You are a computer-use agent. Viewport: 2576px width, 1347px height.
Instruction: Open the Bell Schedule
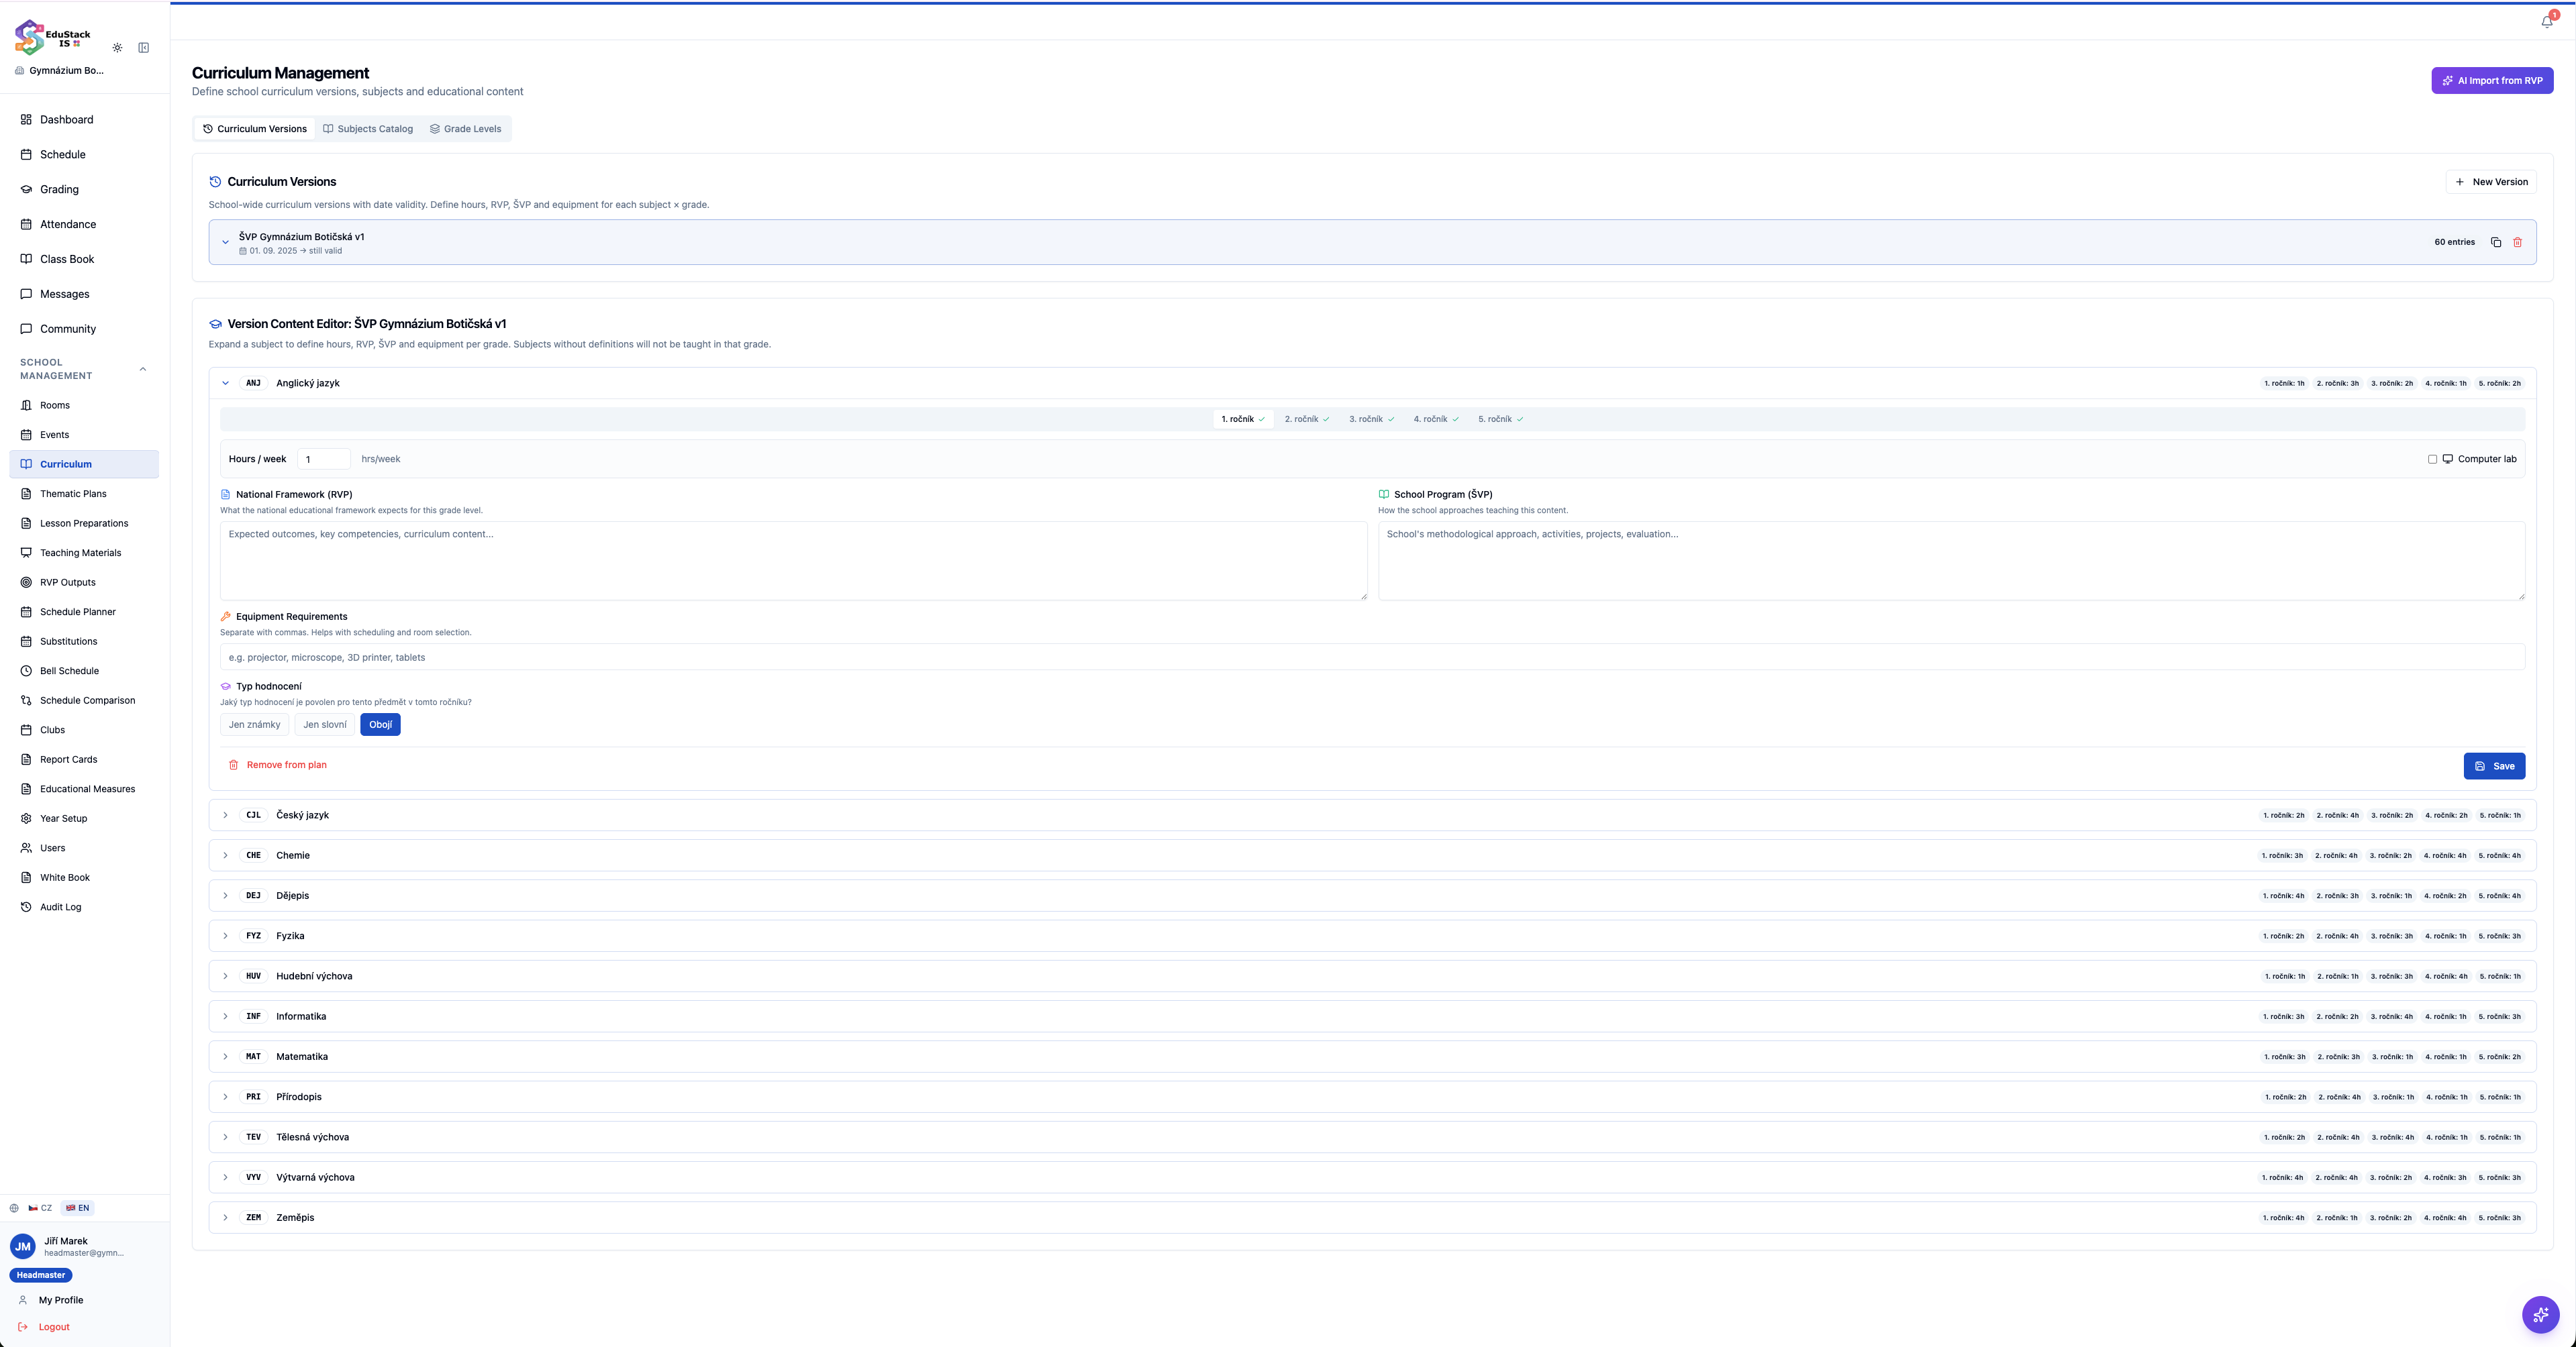(84, 671)
